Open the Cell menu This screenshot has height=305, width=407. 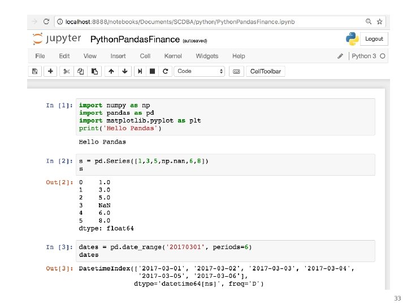(145, 56)
